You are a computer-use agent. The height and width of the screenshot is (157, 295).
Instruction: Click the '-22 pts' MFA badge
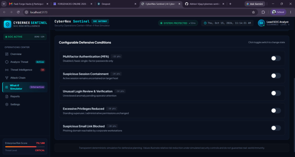(x=116, y=56)
